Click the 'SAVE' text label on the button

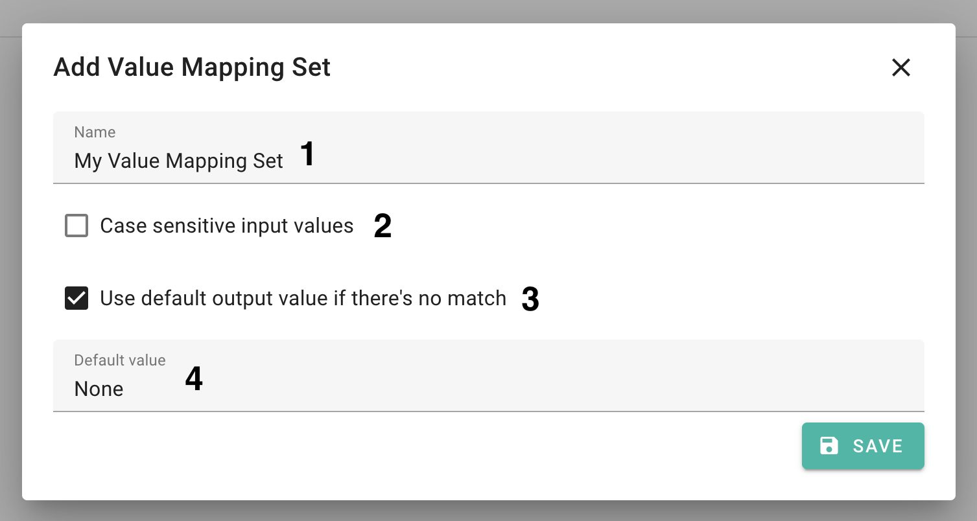[878, 446]
